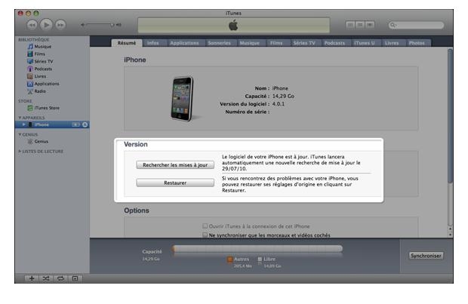Click the scrollbar down arrow
Viewport: 468px width, 304px height.
tap(450, 235)
